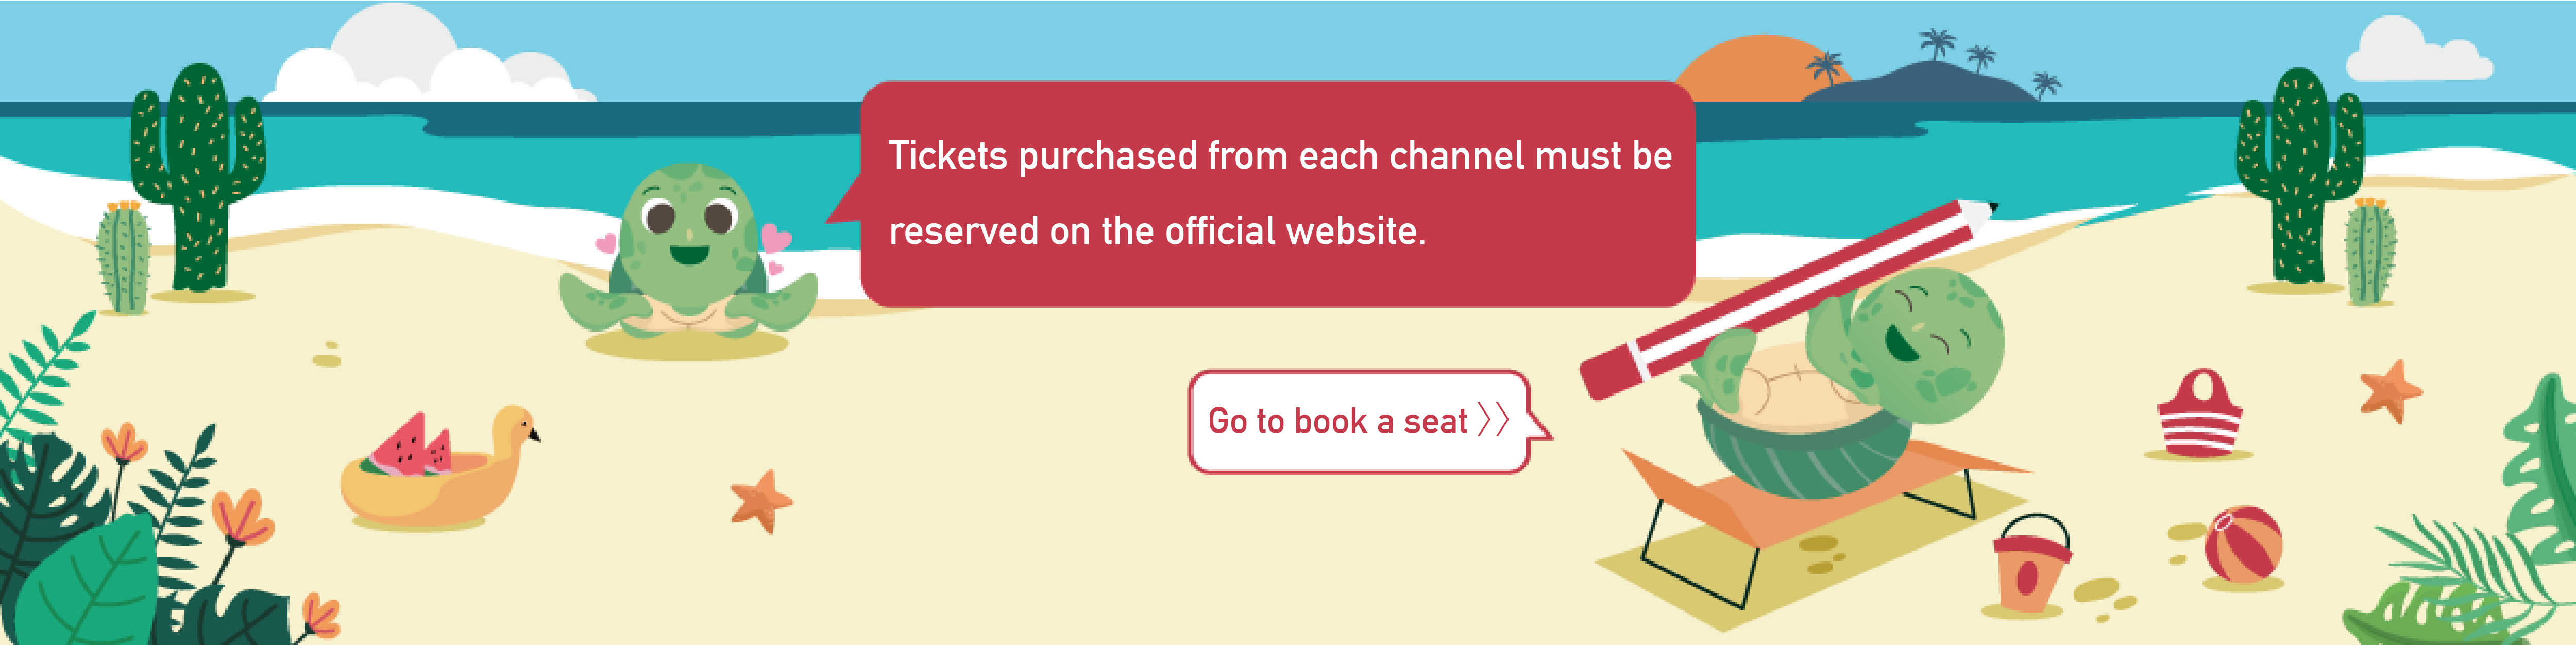Click the red striped beach ball
The image size is (2576, 645).
[2243, 544]
